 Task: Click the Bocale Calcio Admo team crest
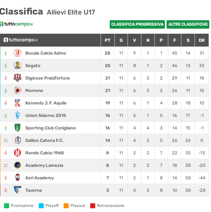pos(17,53)
